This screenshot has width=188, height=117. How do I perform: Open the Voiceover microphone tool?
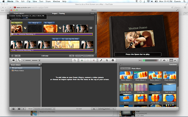[x=101, y=61]
